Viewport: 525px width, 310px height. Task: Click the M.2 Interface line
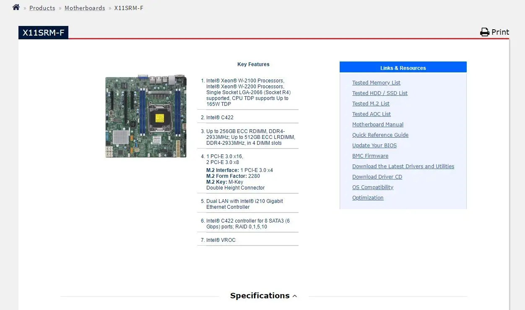pos(239,170)
